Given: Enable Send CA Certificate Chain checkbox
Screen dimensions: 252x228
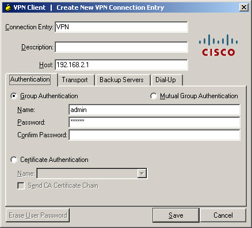Looking at the screenshot, I should 21,186.
